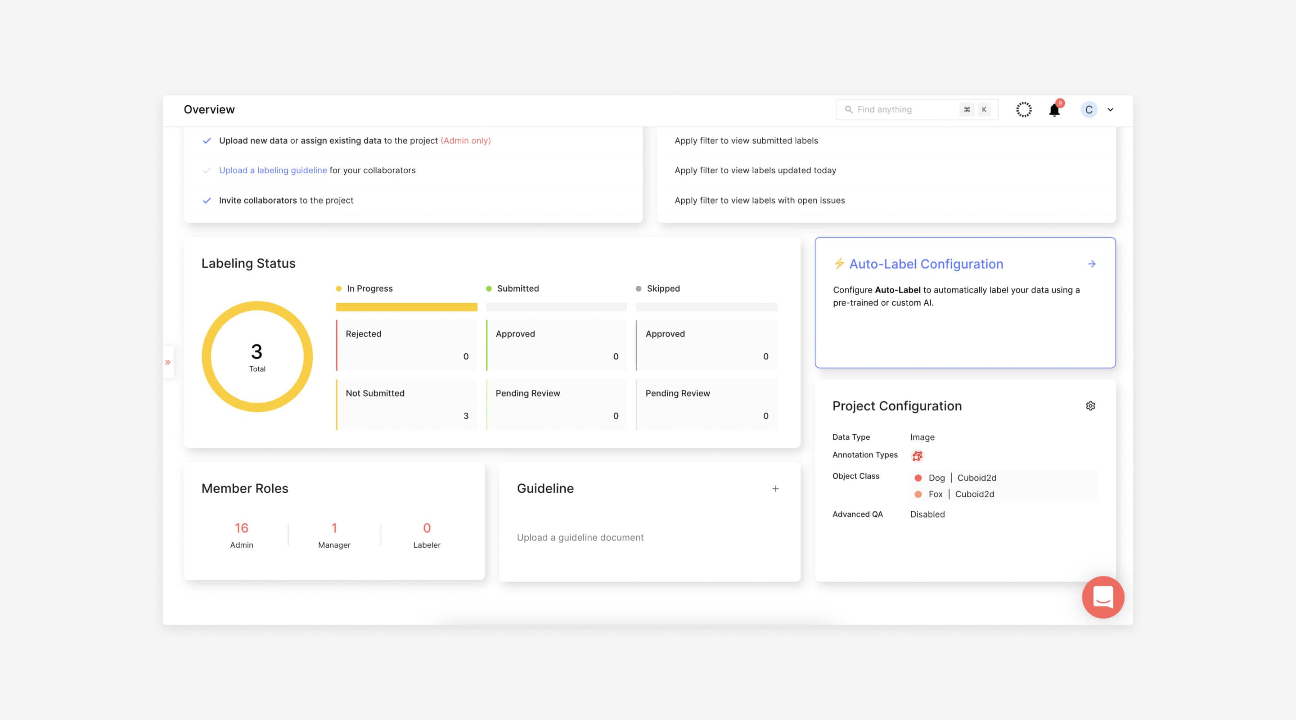The height and width of the screenshot is (720, 1296).
Task: Open Project Configuration gear settings
Action: [x=1090, y=406]
